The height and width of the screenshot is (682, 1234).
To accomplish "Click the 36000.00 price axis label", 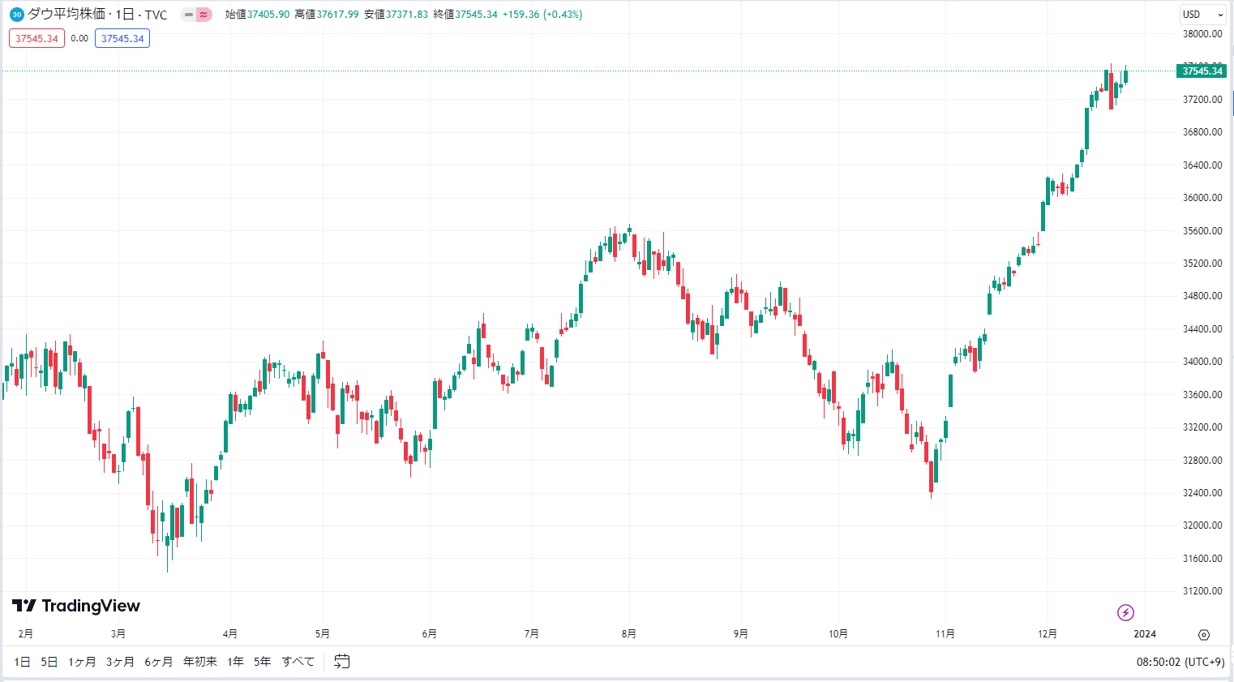I will coord(1202,198).
